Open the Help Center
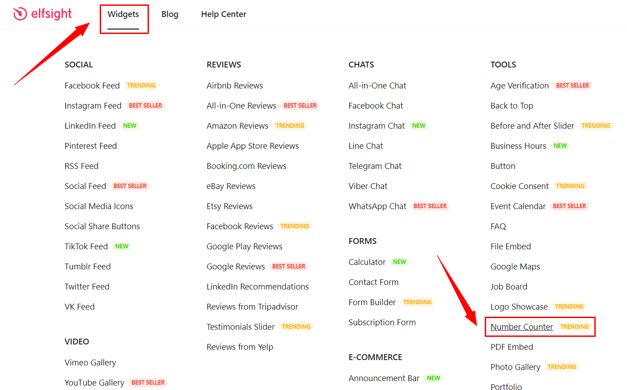Image resolution: width=627 pixels, height=390 pixels. [224, 14]
